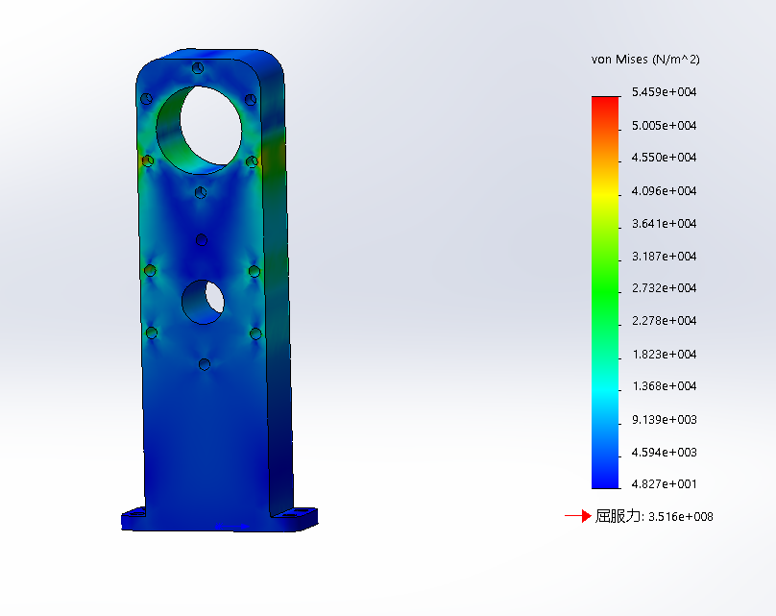The width and height of the screenshot is (776, 616).
Task: Click the von Mises (N/m^2) legend title
Action: point(645,60)
